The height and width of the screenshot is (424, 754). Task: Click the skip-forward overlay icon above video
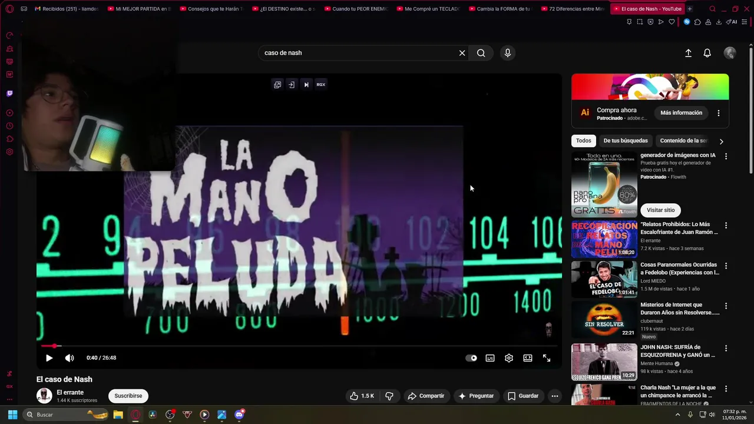[306, 85]
